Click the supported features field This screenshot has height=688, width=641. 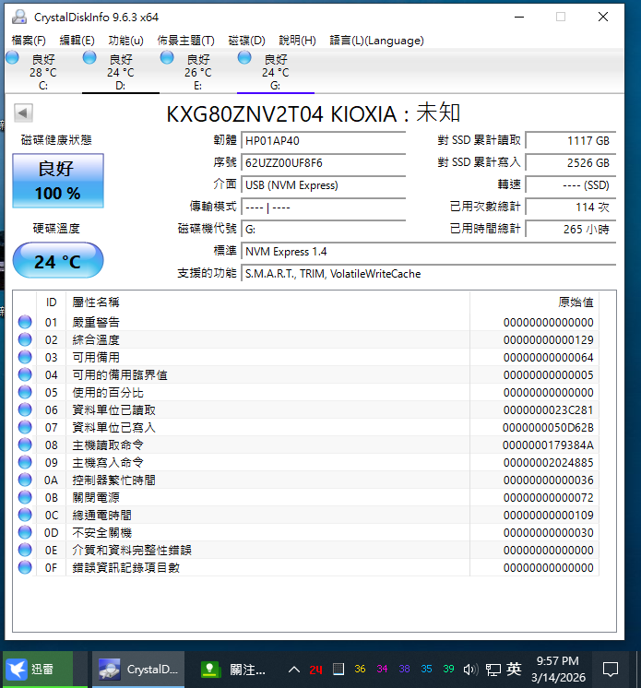click(x=428, y=273)
